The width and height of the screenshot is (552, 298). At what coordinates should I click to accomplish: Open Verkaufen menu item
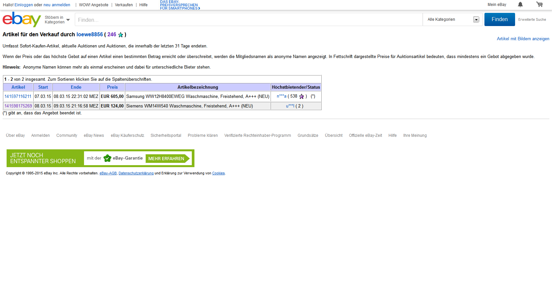point(124,5)
